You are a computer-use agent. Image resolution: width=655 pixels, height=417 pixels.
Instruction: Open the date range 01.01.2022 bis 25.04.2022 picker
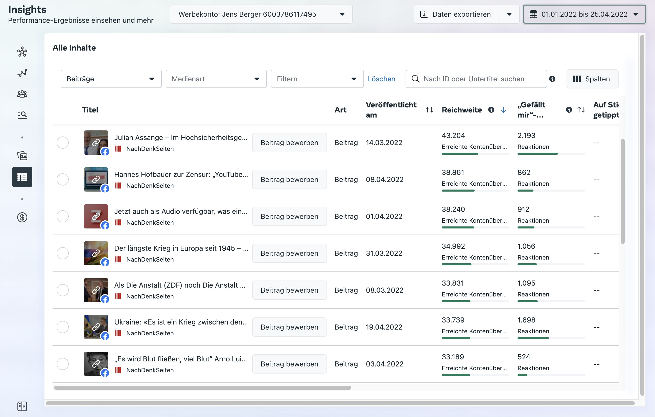pyautogui.click(x=584, y=14)
